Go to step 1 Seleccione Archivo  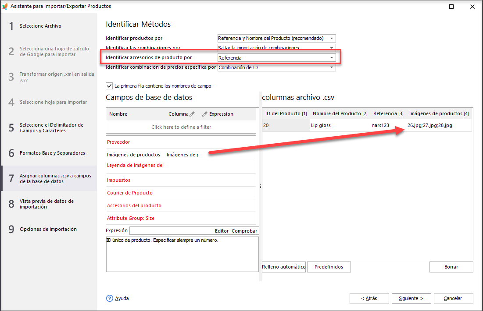pos(40,26)
